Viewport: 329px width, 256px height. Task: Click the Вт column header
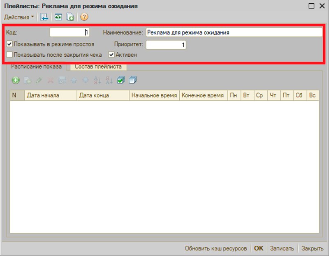point(248,95)
